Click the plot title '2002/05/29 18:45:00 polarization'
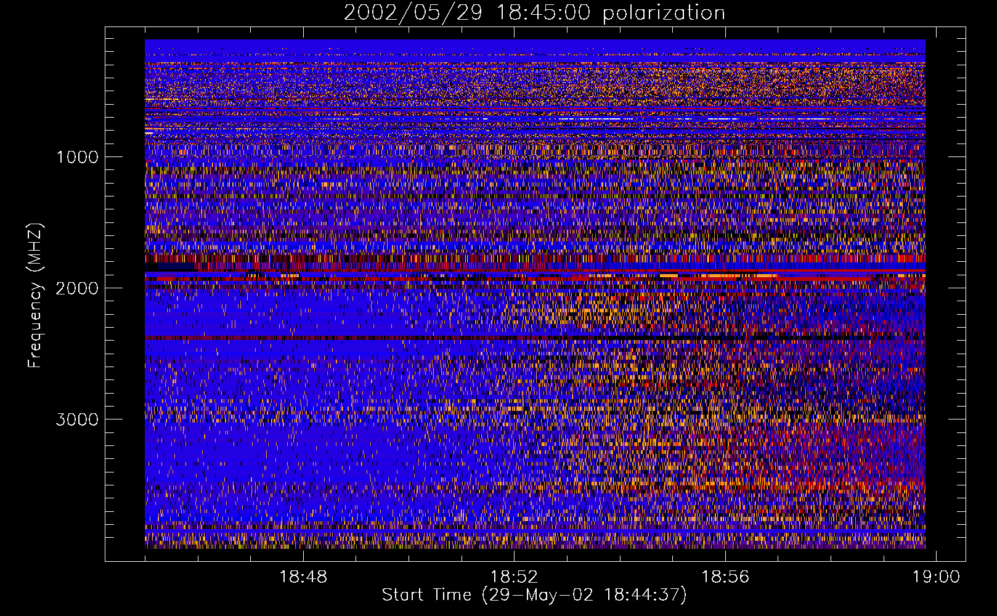The image size is (997, 616). point(534,12)
